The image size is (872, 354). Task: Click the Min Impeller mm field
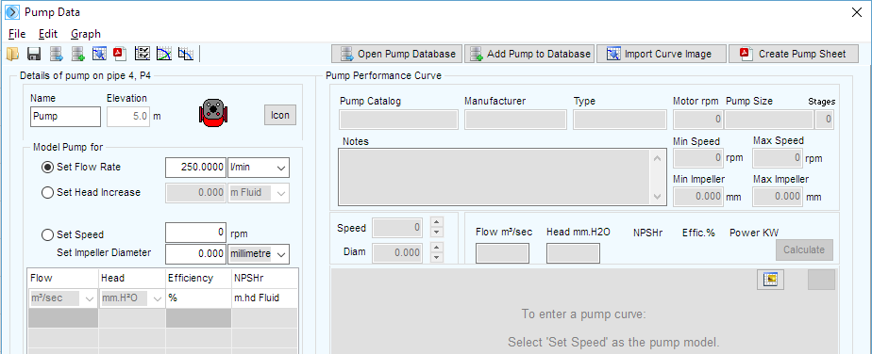pyautogui.click(x=698, y=197)
